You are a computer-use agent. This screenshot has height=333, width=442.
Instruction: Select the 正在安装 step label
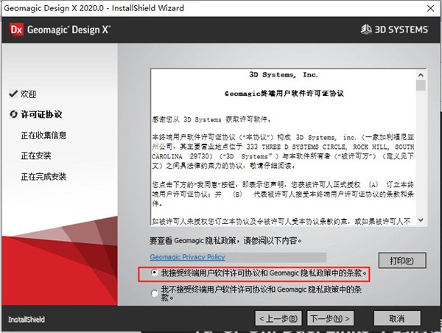[36, 155]
